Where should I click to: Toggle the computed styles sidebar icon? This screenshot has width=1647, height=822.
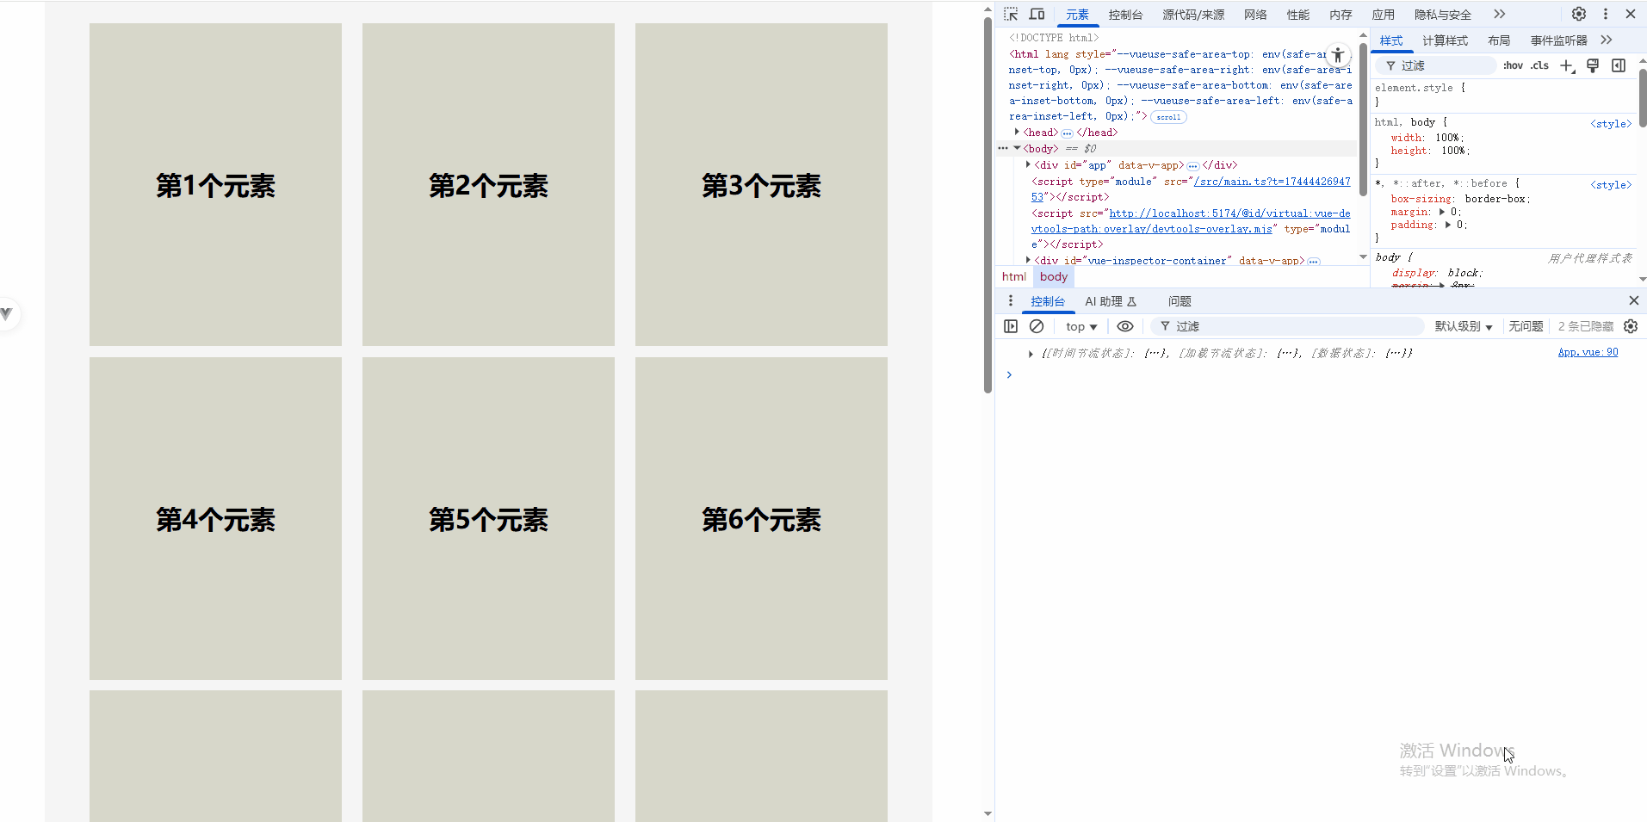pos(1619,66)
